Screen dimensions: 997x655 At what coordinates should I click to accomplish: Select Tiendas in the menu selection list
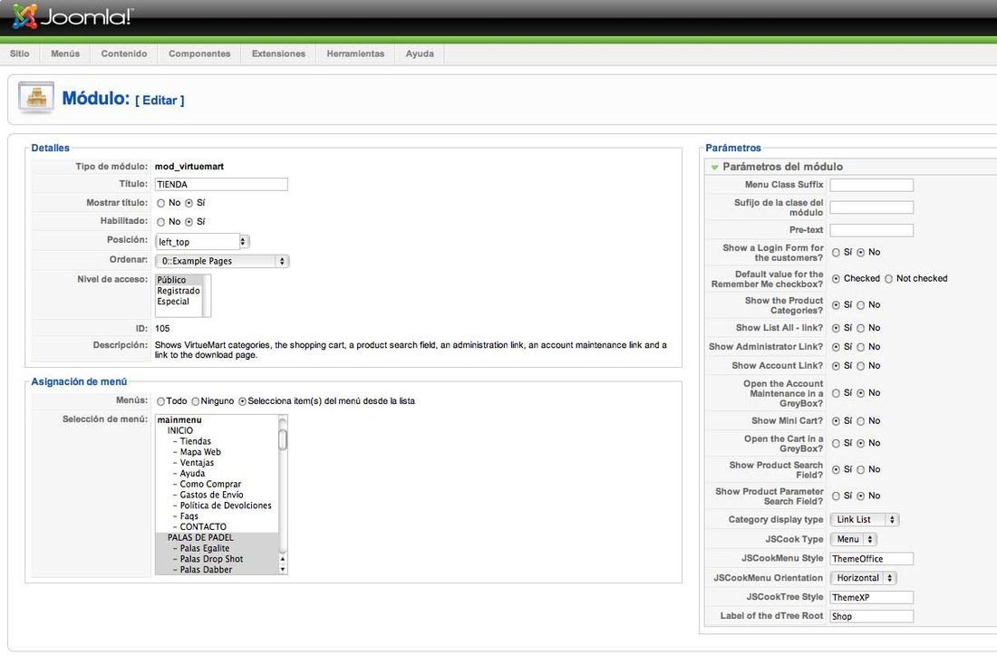tap(217, 441)
